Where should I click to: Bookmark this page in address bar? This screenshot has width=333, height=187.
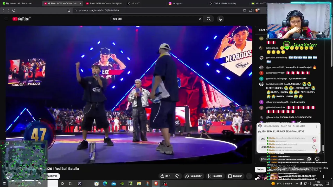click(69, 10)
